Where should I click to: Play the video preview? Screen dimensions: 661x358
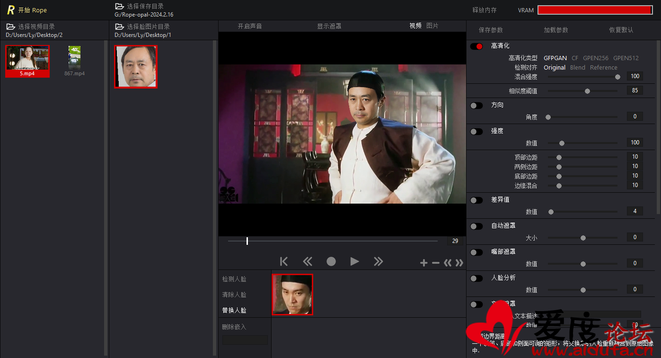coord(354,261)
